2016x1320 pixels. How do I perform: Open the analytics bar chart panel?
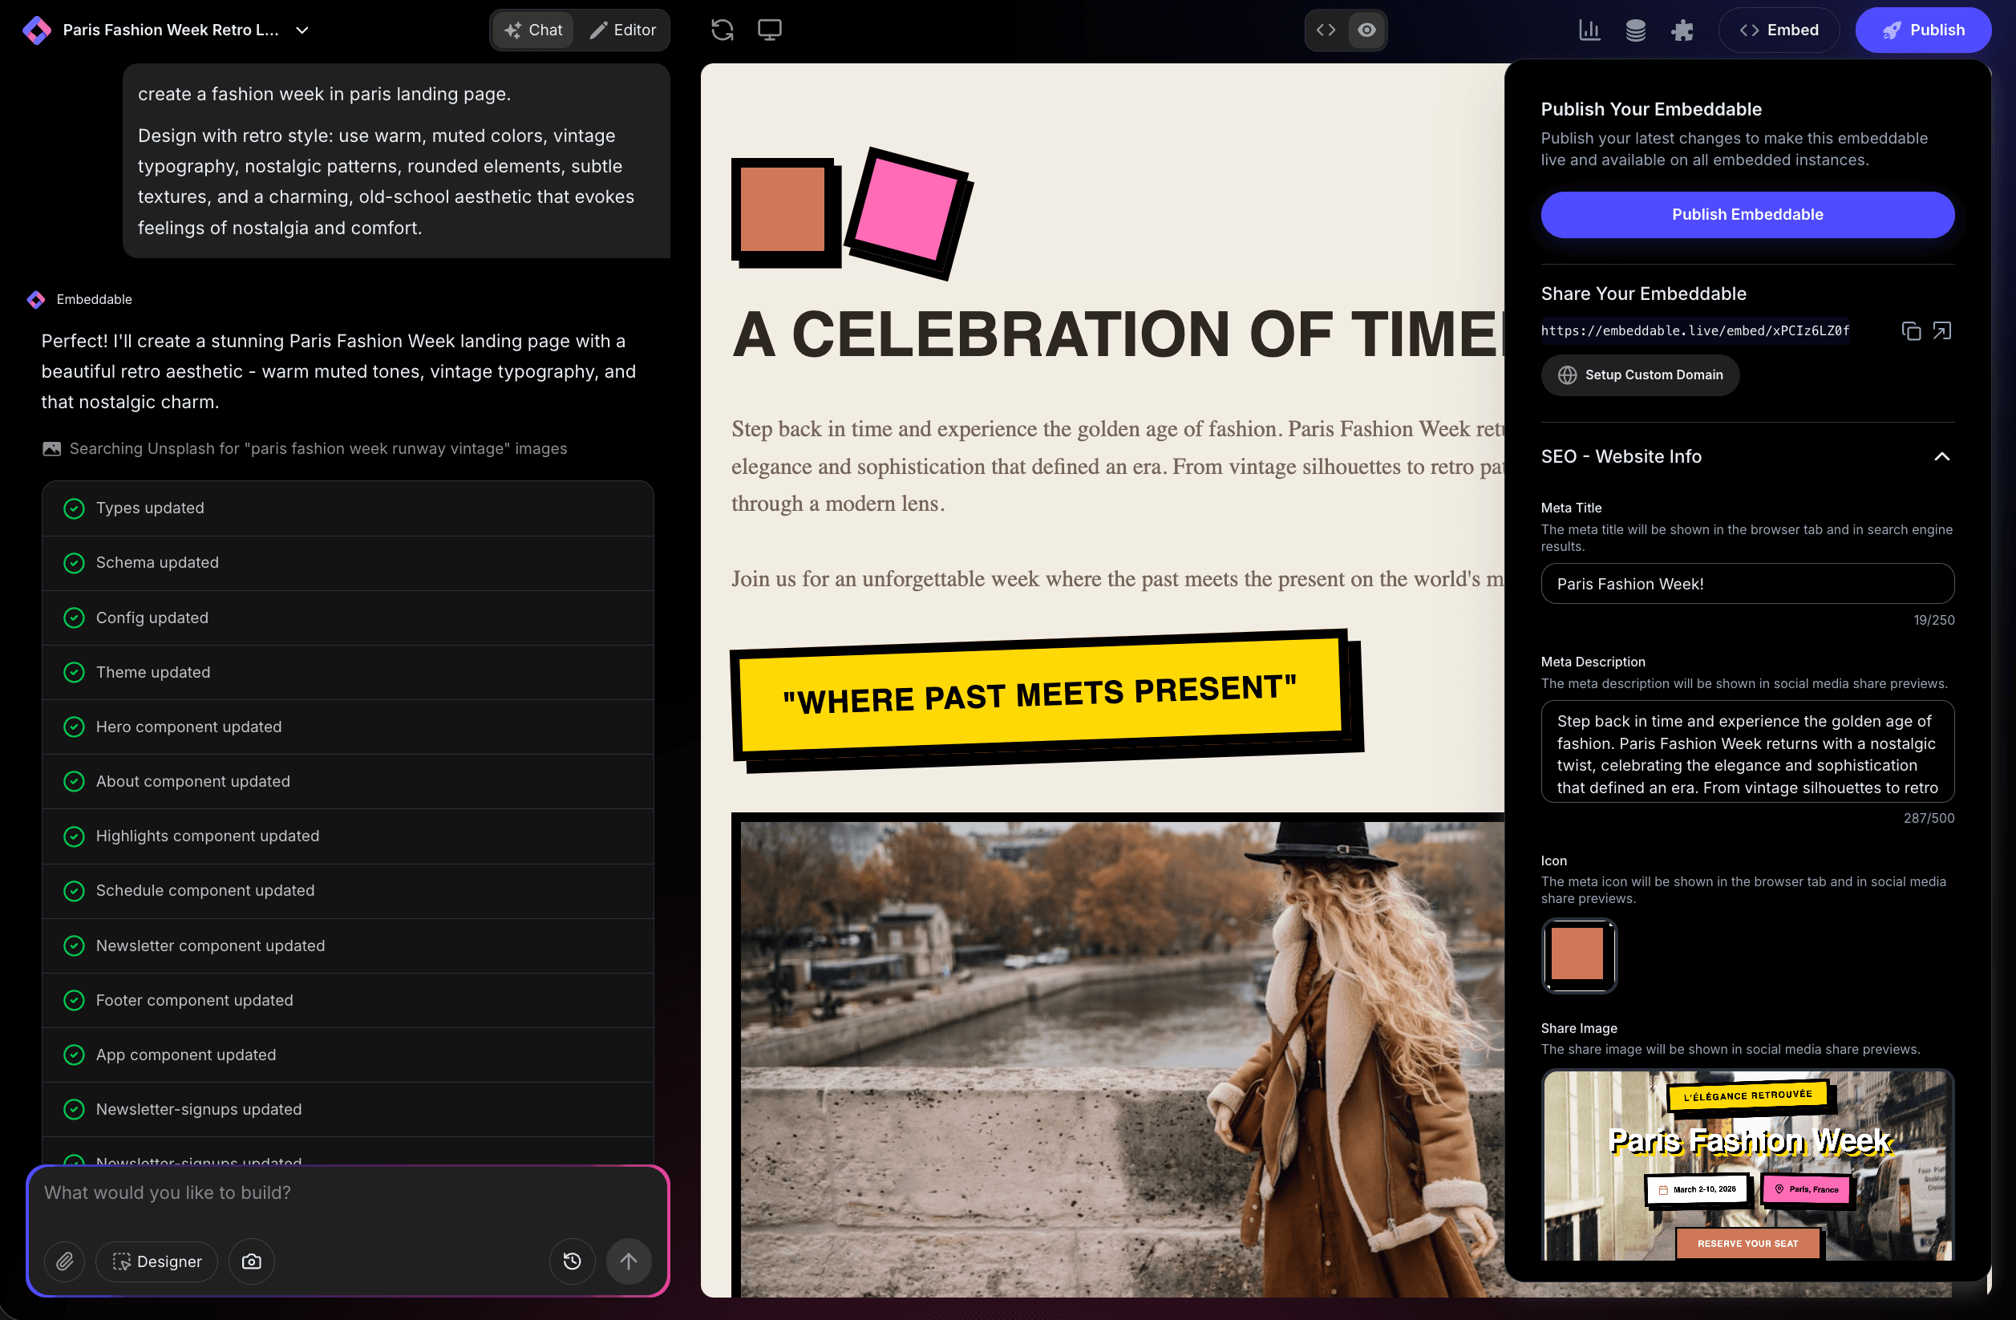click(1589, 30)
